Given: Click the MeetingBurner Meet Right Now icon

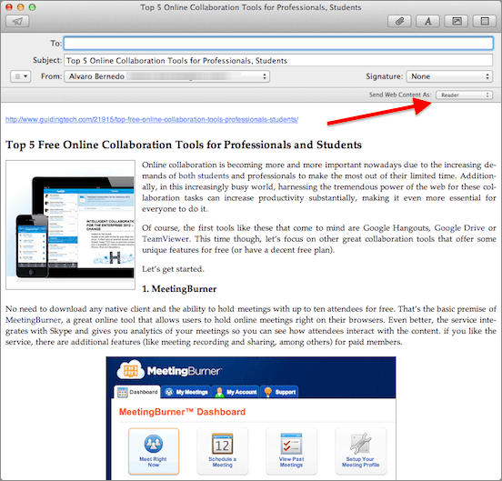Looking at the screenshot, I should pos(154,444).
